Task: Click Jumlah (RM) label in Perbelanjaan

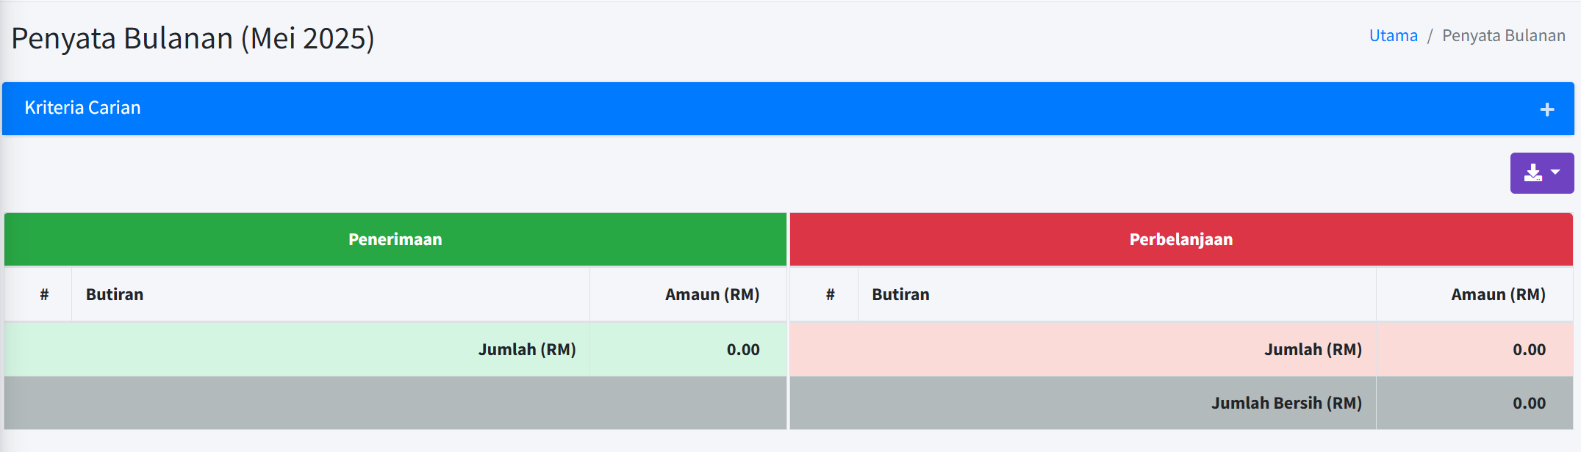Action: tap(1312, 349)
